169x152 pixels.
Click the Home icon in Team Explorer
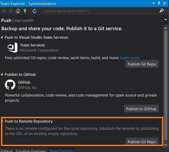point(18,11)
